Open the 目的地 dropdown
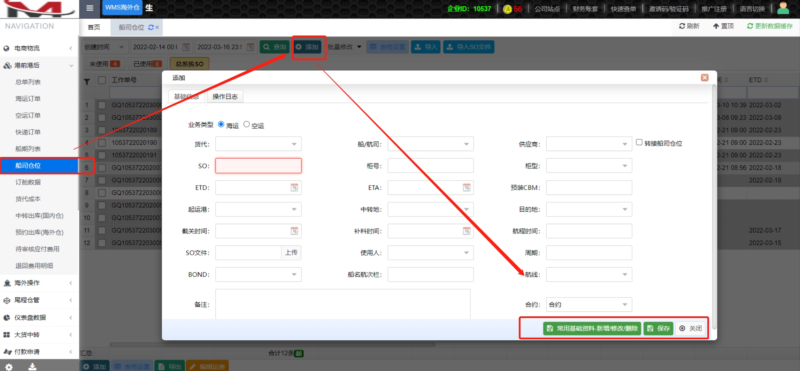 (589, 209)
